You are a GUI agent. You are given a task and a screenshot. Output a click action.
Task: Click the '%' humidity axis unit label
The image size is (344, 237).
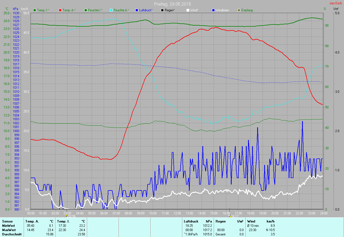325,9
